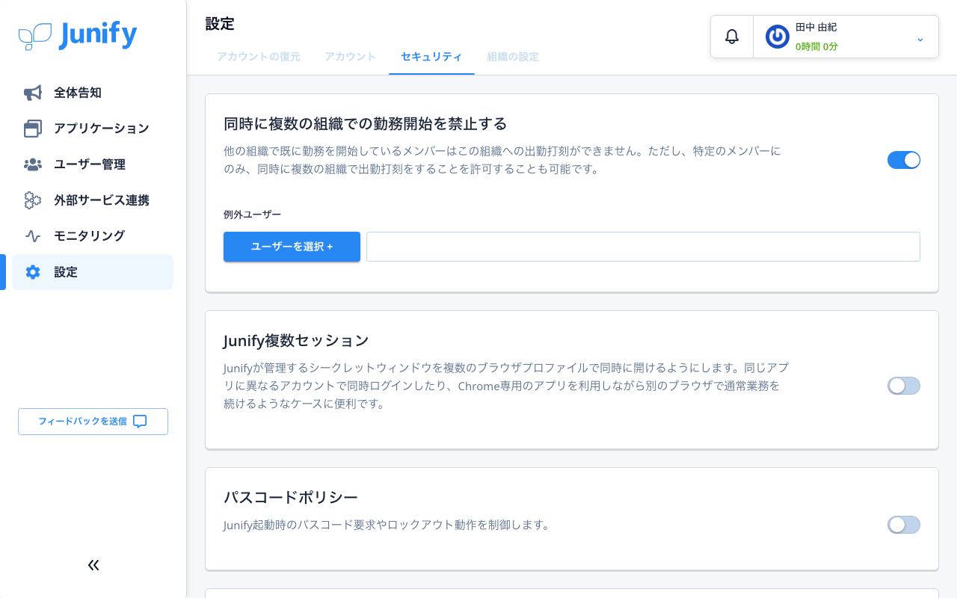Collapse the sidebar with the double chevron
The image size is (957, 598).
coord(93,565)
